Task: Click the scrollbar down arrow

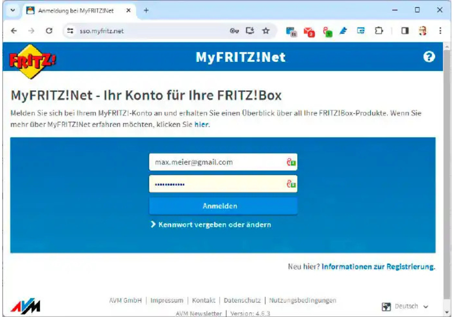Action: coord(447,312)
